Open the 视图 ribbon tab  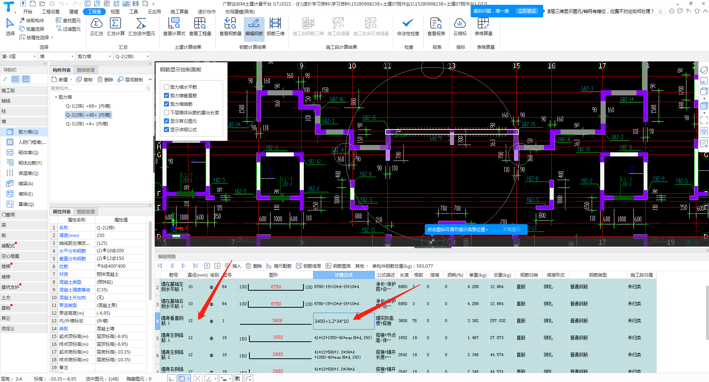[x=115, y=11]
